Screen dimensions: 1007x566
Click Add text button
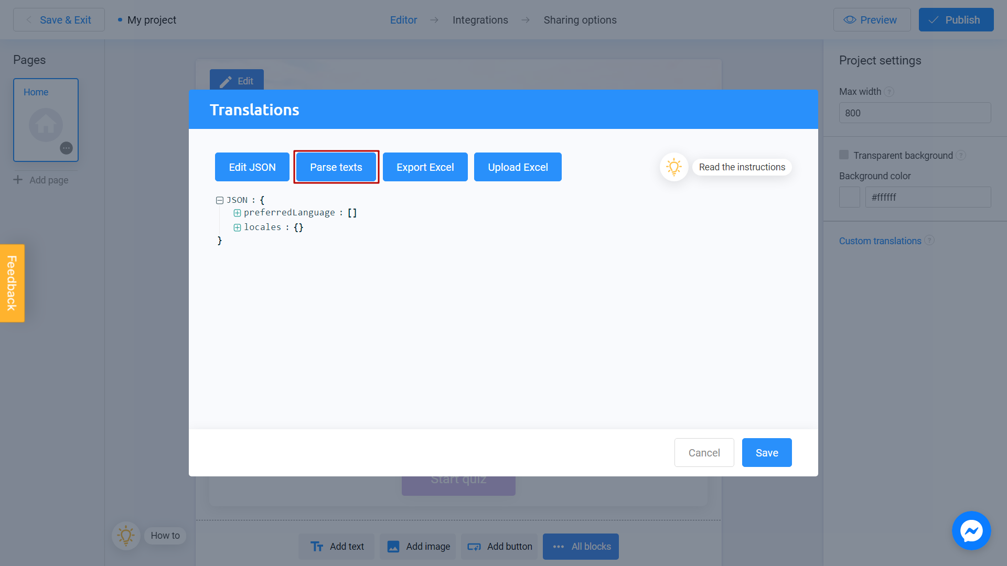coord(336,547)
